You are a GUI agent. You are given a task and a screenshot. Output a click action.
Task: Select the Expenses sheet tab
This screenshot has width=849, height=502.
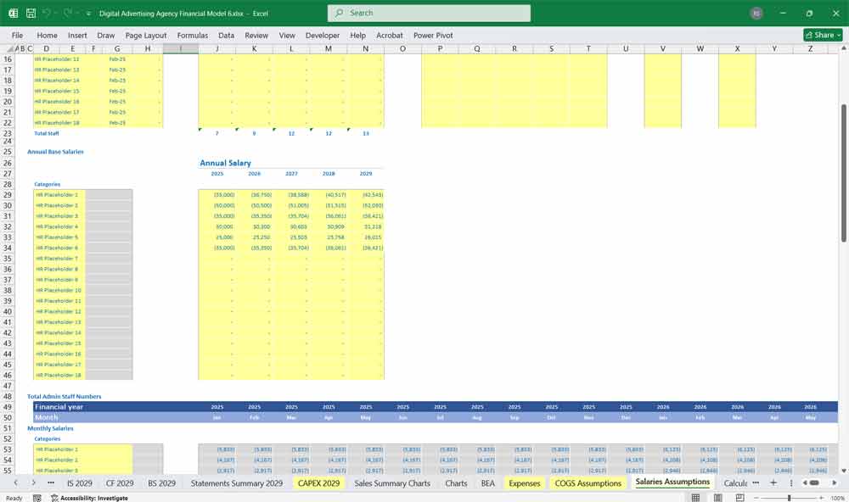(x=524, y=482)
